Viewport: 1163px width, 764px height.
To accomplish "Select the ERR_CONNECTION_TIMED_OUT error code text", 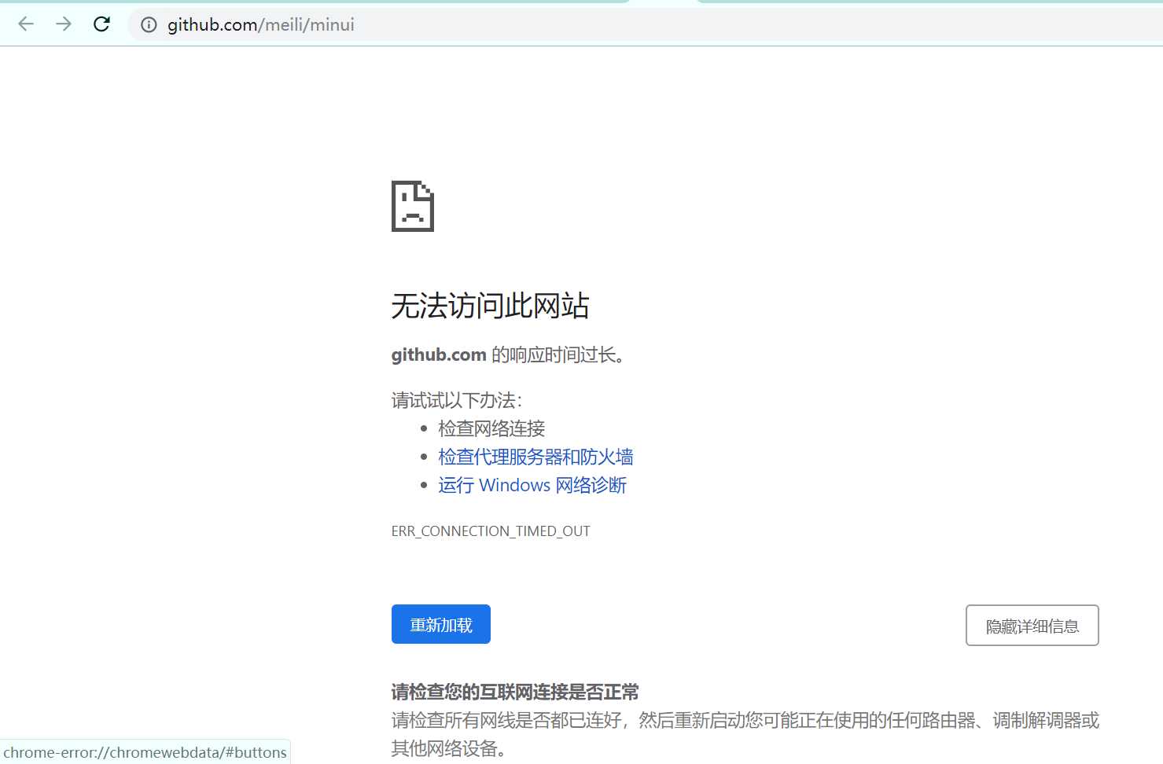I will pyautogui.click(x=491, y=531).
